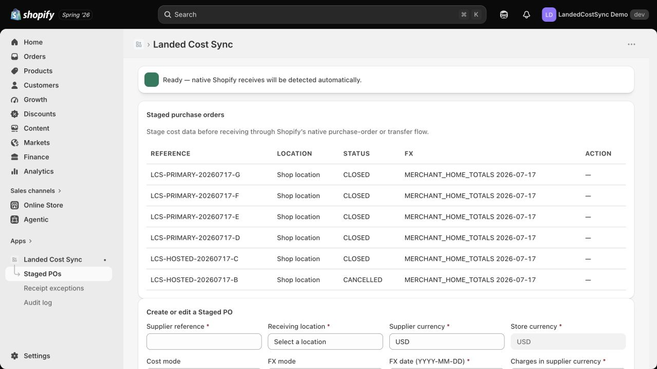Viewport: 657px width, 369px height.
Task: Click the pin dot next to Landed Cost Sync
Action: click(105, 260)
